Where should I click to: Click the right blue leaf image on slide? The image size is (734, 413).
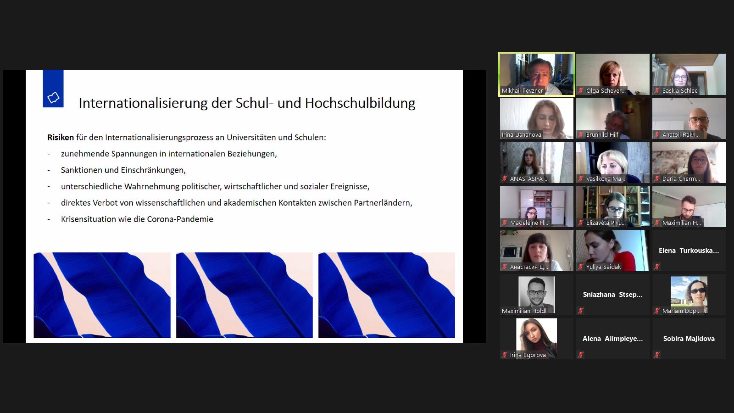[386, 295]
